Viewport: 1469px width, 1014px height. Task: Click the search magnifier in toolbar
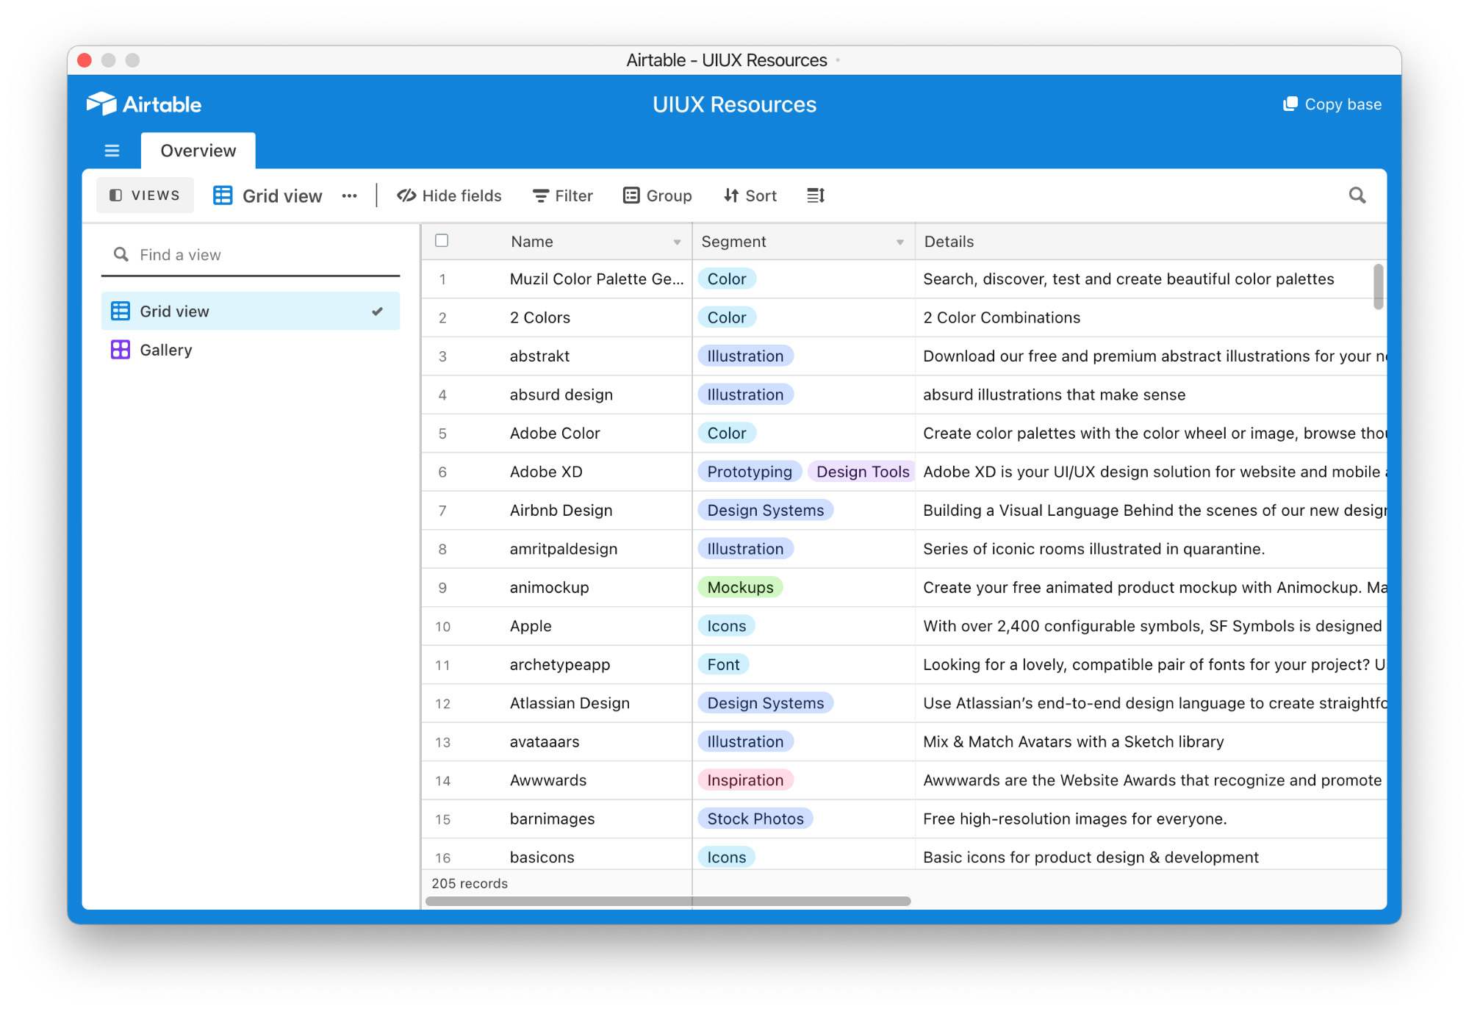click(1357, 195)
